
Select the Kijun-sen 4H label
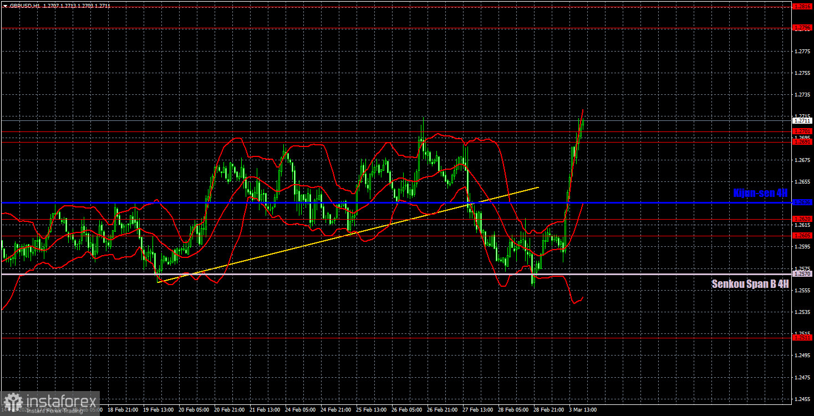760,192
